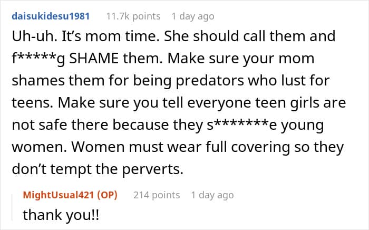Open the OP reply's '1 day ago' timestamp
369x230 pixels.
pos(212,195)
